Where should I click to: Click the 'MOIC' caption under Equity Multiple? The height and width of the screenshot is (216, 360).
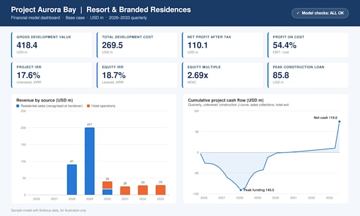[192, 82]
